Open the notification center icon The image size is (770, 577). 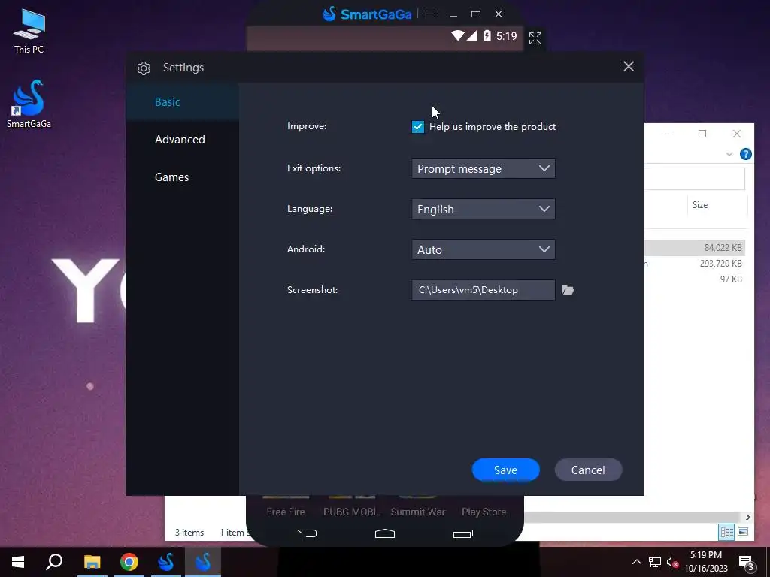(747, 563)
